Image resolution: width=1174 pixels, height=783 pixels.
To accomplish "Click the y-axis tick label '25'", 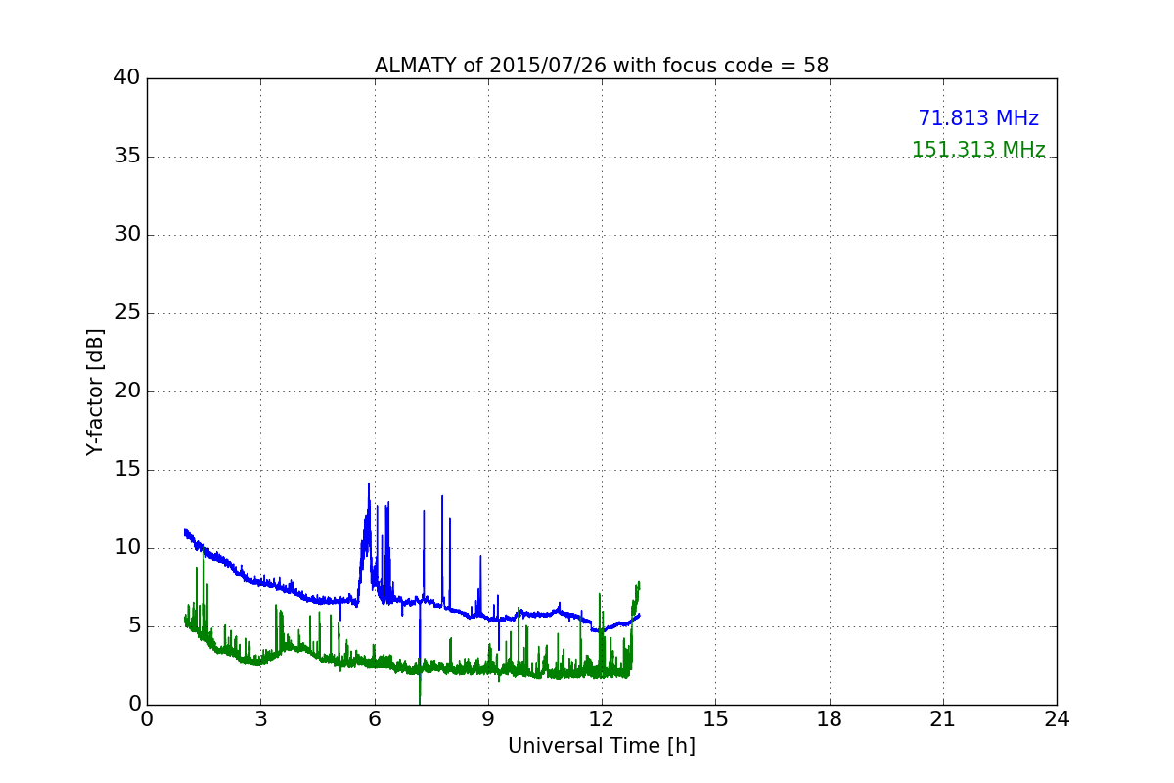I will (127, 313).
